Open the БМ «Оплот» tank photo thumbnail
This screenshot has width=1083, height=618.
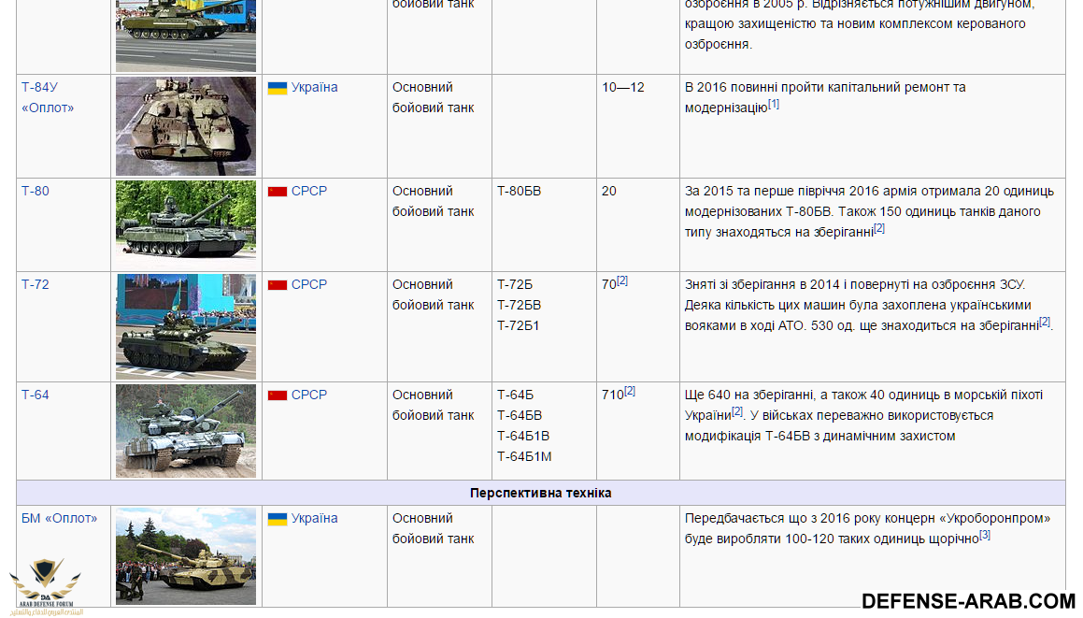coord(185,555)
